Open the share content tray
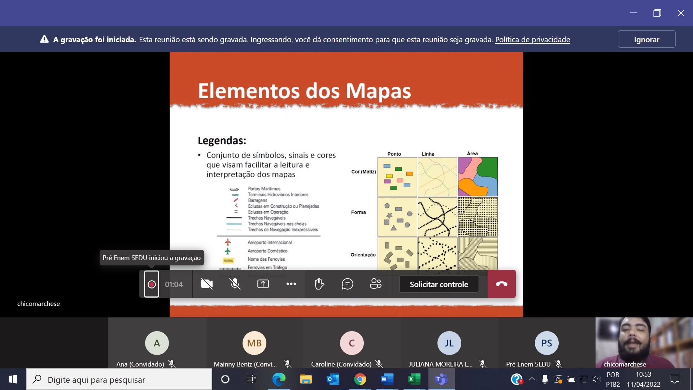This screenshot has height=390, width=693. point(263,284)
